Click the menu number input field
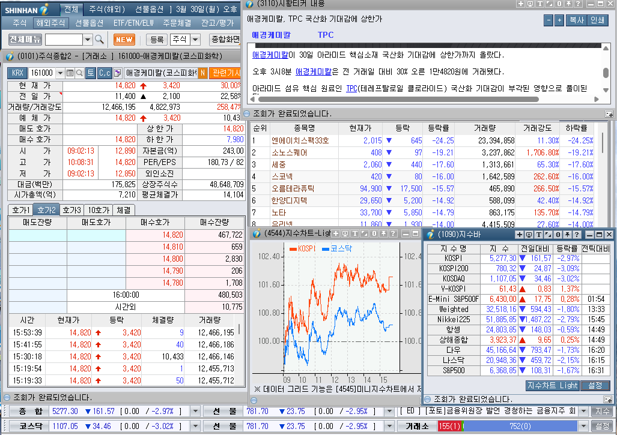 pos(64,39)
